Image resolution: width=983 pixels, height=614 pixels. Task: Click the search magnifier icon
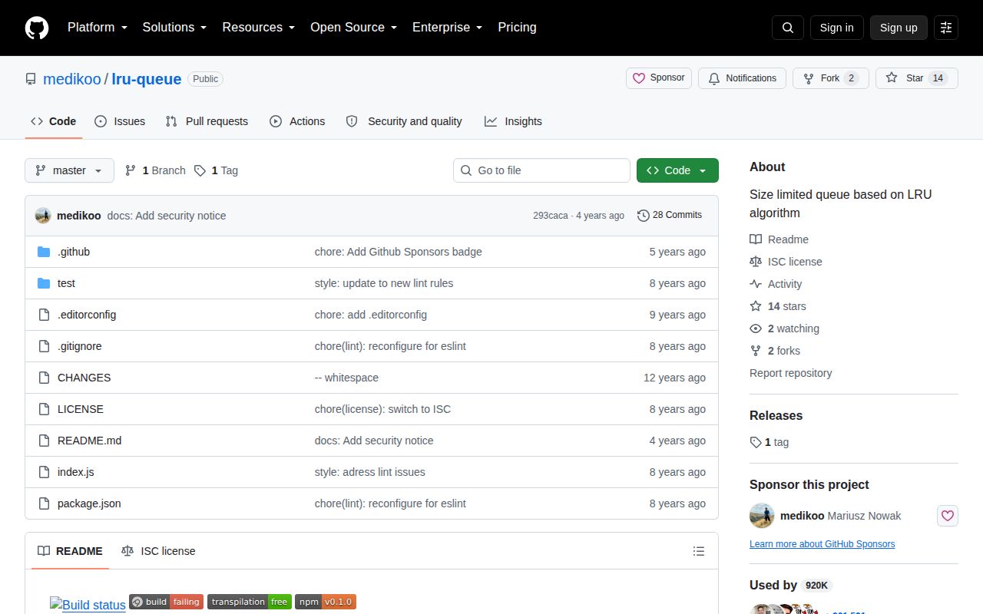pos(788,28)
